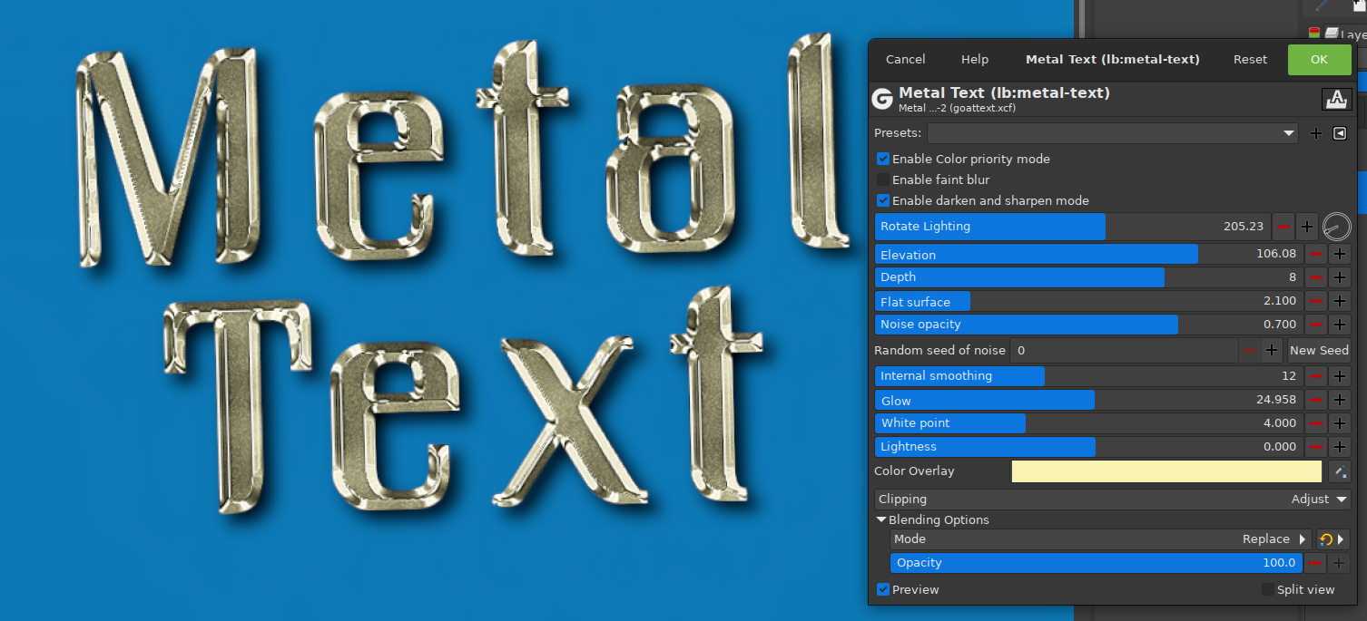Increase Noise opacity value
The width and height of the screenshot is (1367, 621).
point(1339,325)
